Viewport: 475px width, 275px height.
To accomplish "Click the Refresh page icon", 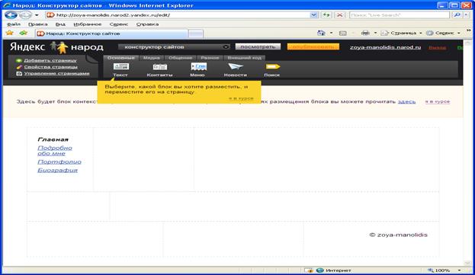I will pos(326,14).
